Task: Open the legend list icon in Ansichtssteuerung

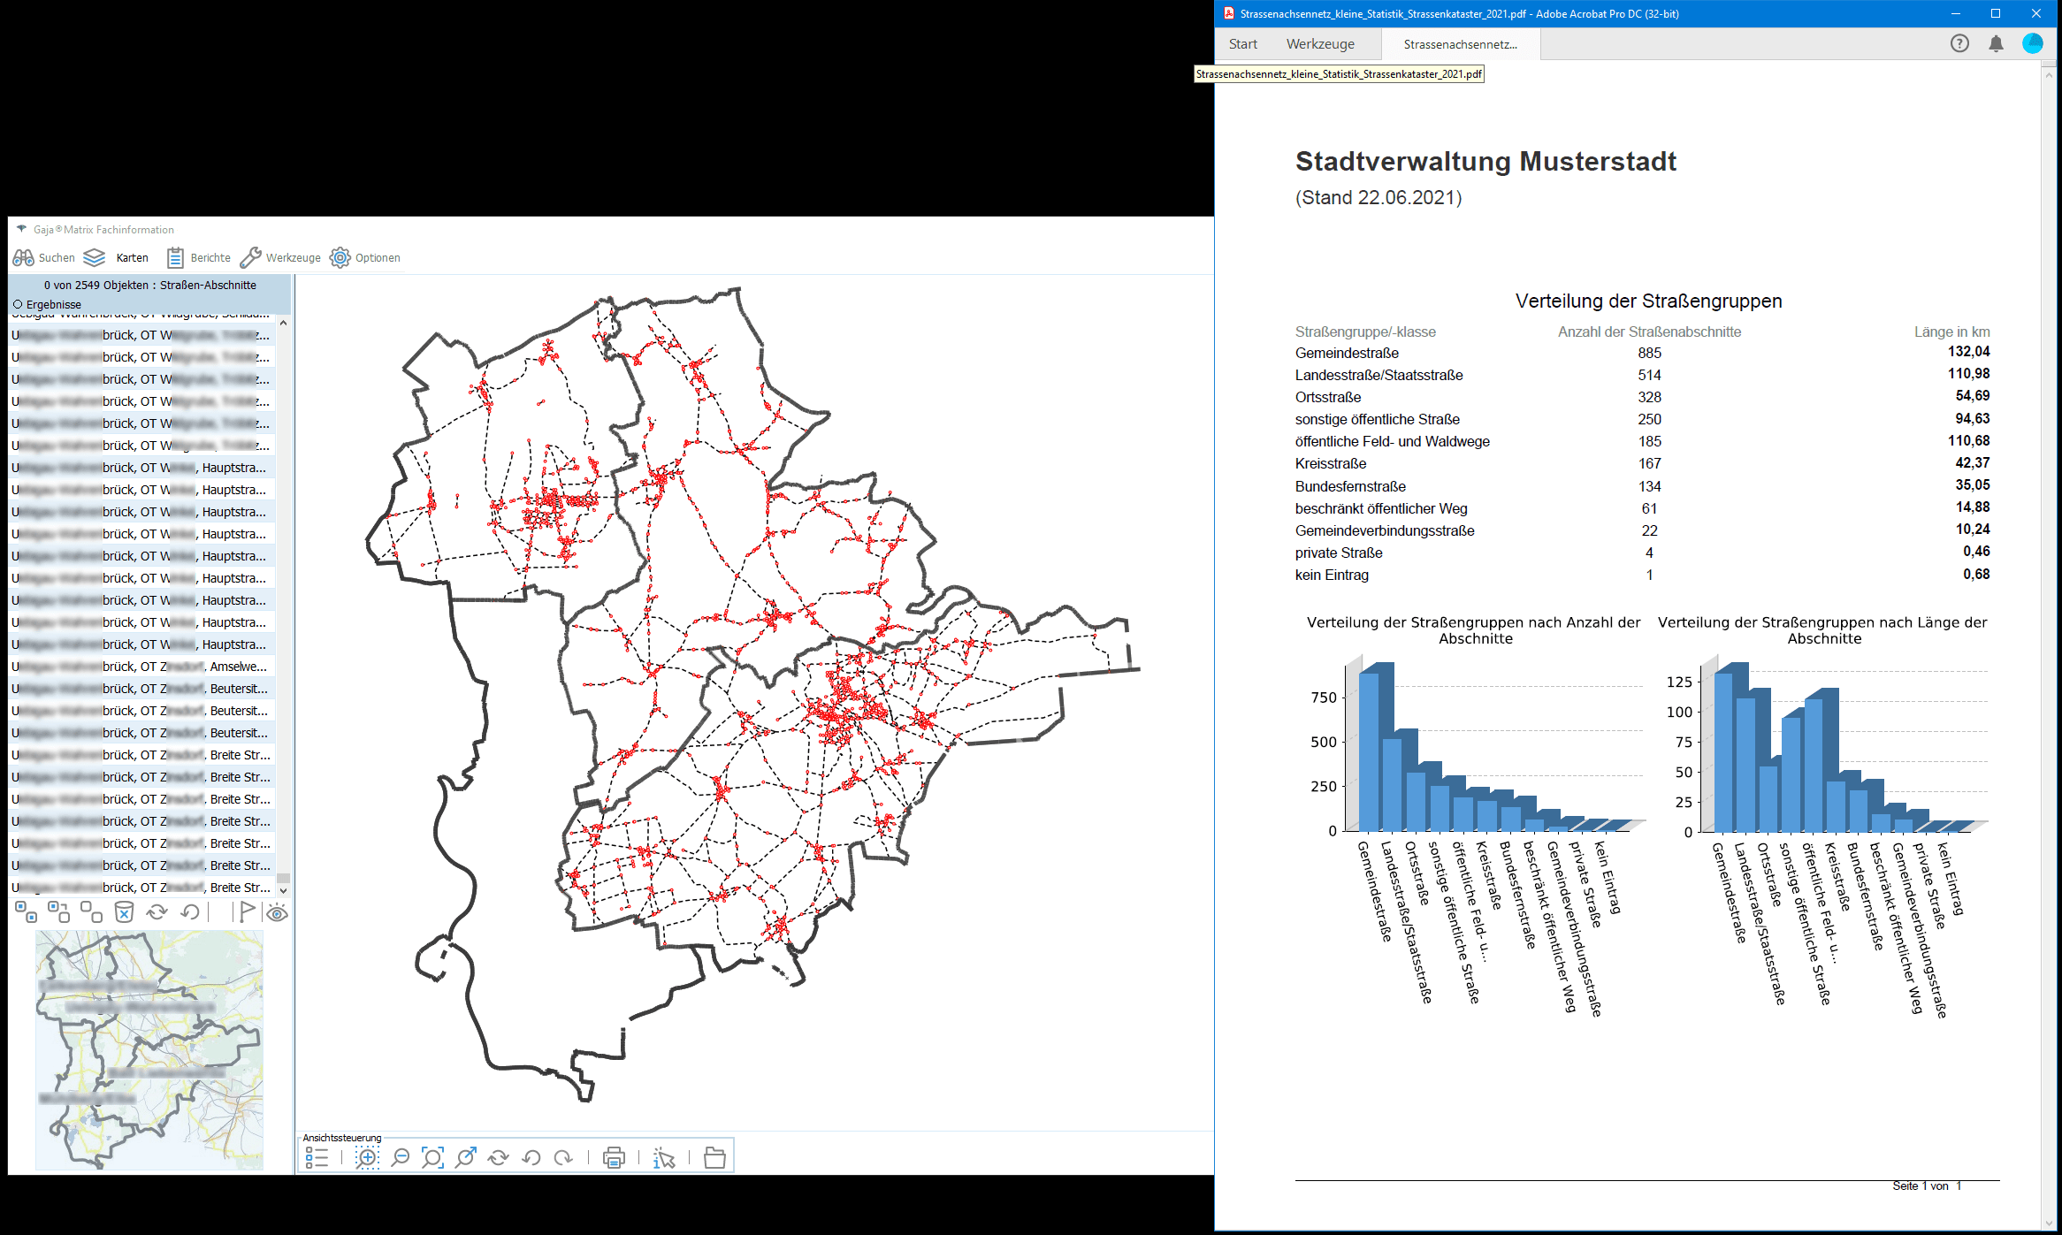Action: coord(317,1157)
